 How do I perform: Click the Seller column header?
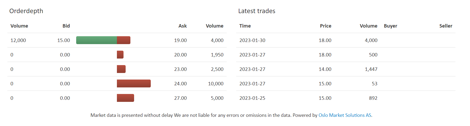(x=446, y=26)
